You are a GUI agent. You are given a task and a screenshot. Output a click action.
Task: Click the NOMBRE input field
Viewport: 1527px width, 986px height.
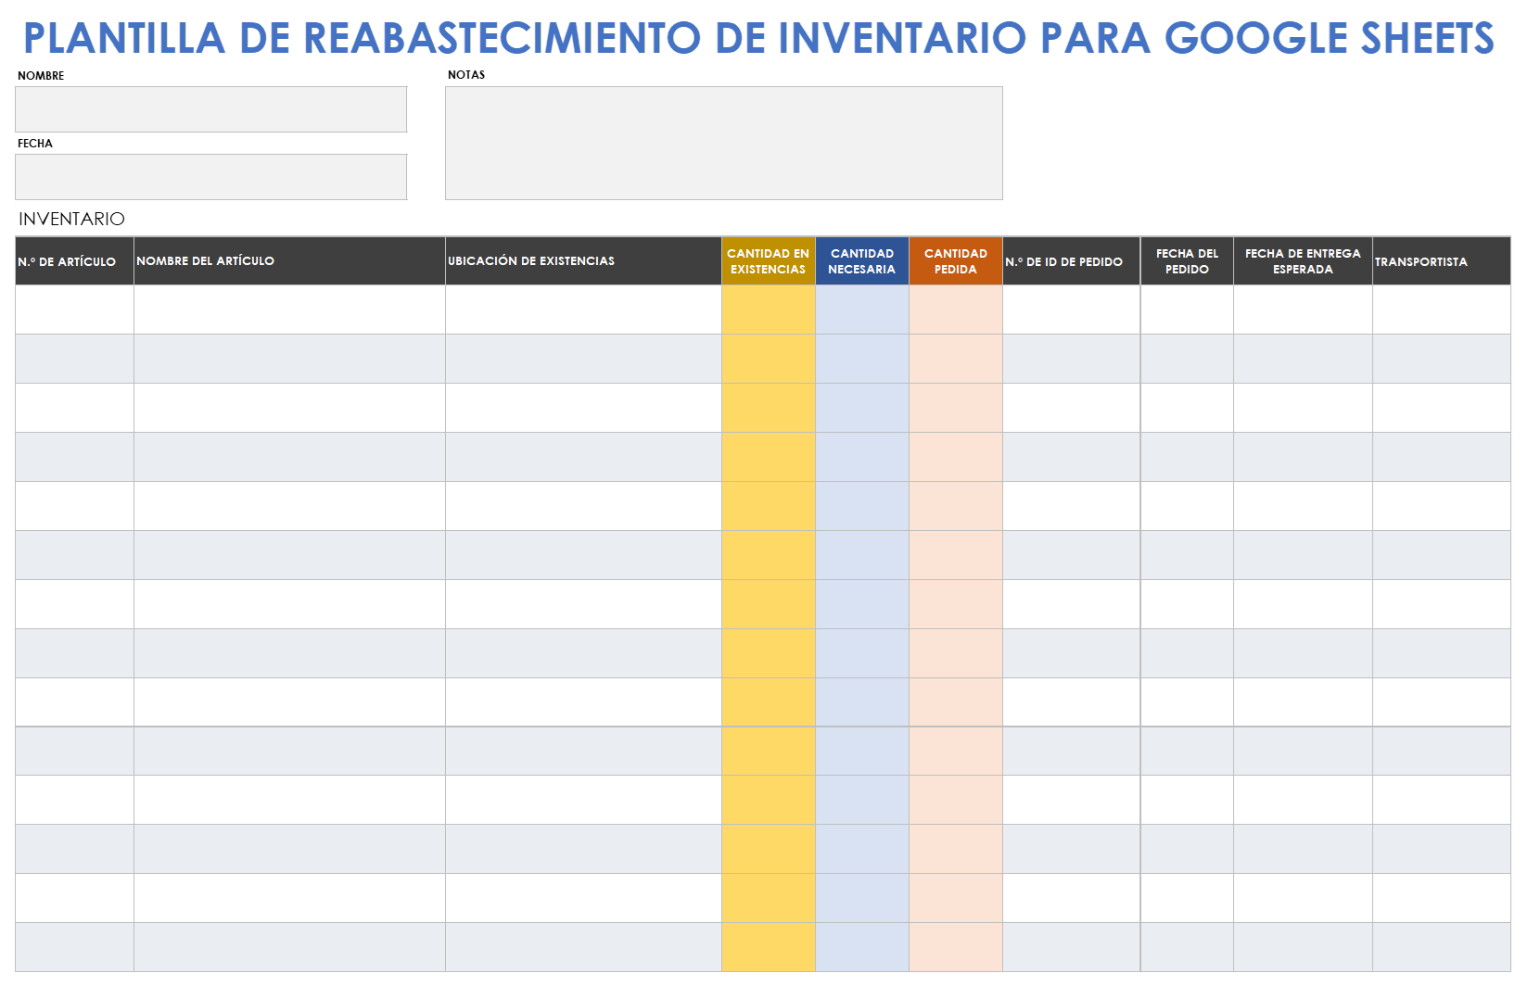click(210, 109)
